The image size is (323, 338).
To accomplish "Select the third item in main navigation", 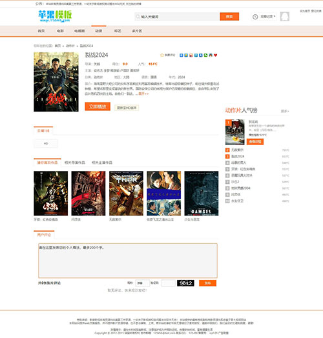I will pos(79,31).
